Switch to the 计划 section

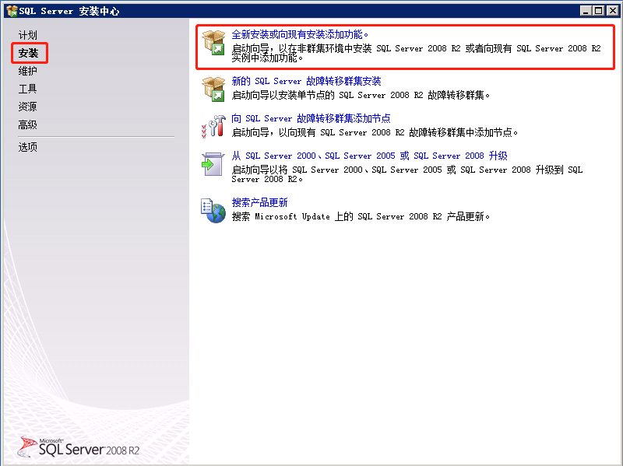point(26,34)
